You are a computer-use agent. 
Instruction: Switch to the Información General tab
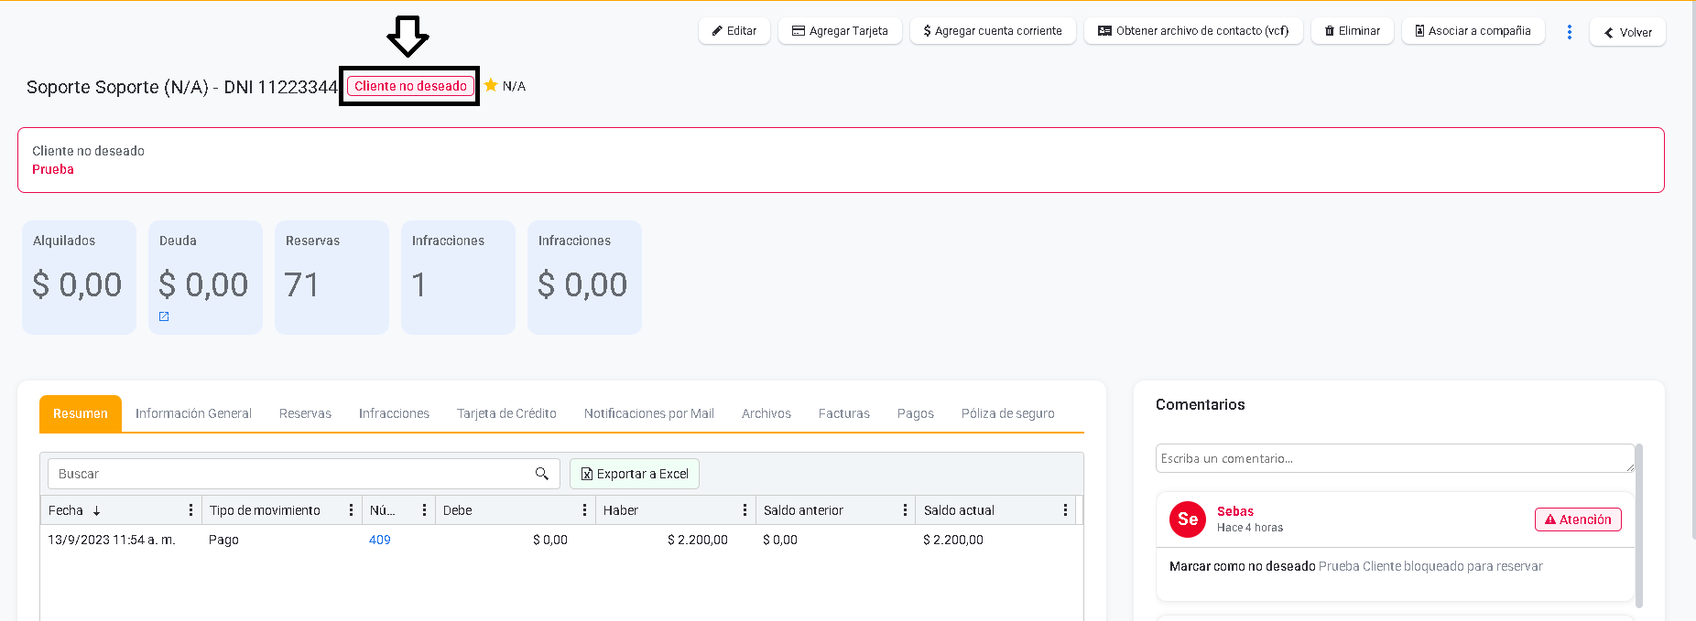(x=193, y=413)
